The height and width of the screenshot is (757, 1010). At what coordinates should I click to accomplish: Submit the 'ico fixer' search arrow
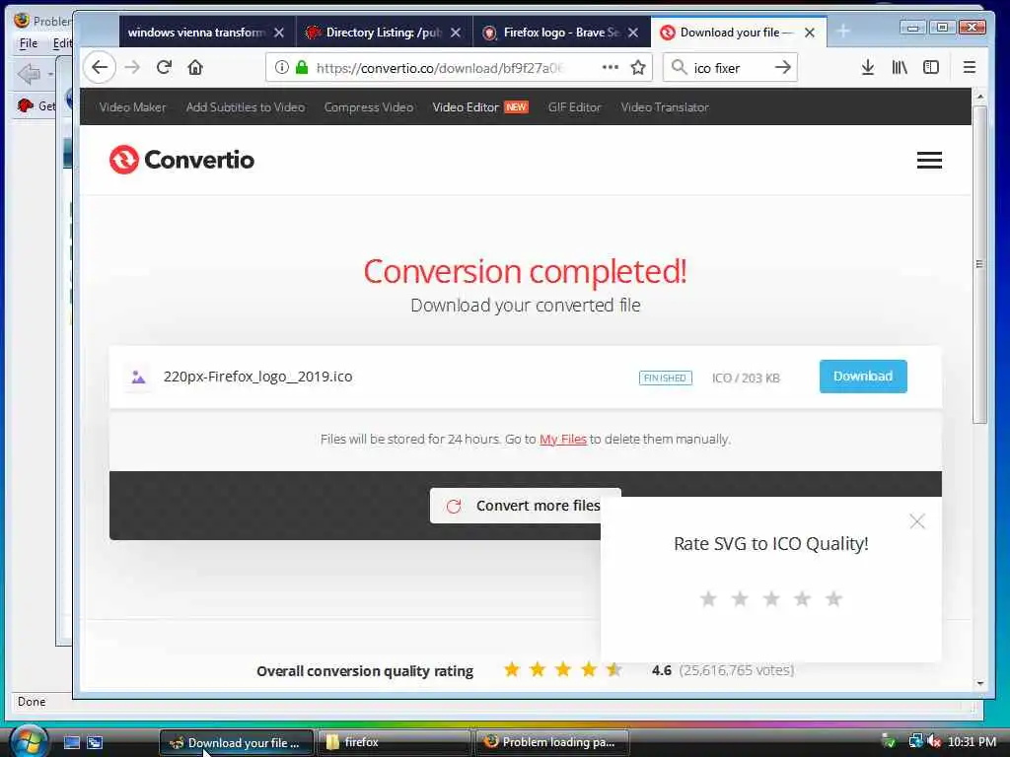[x=782, y=67]
